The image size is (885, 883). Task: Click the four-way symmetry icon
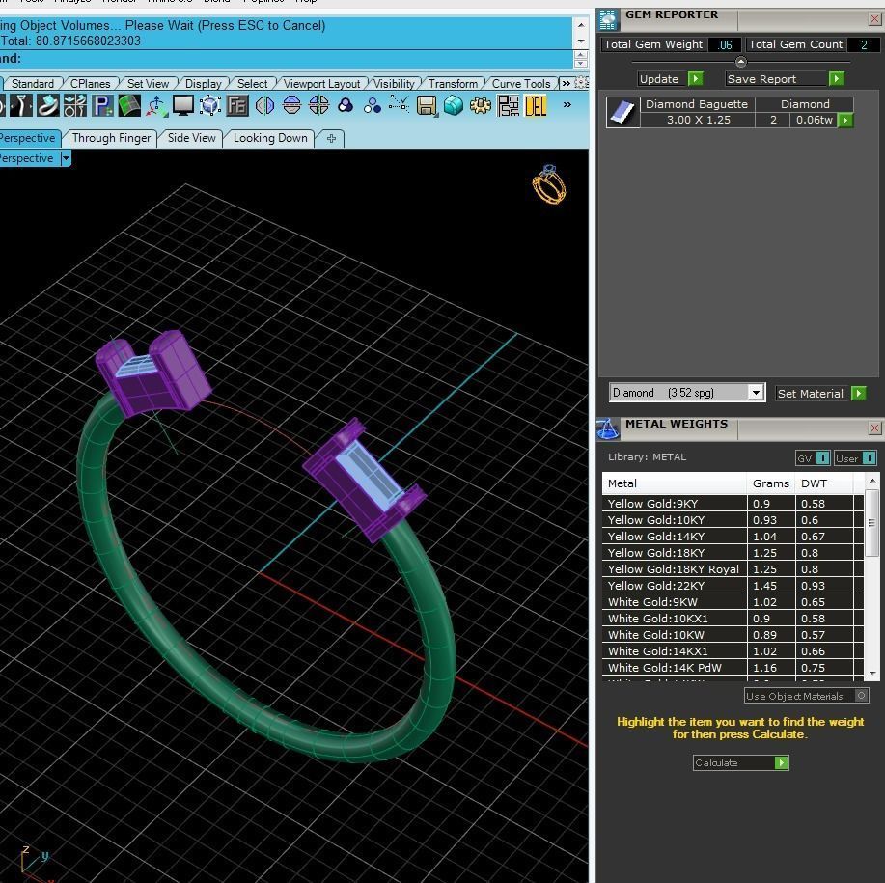318,105
